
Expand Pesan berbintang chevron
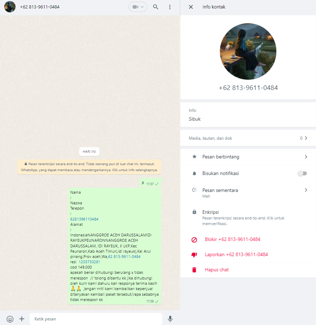pos(306,157)
